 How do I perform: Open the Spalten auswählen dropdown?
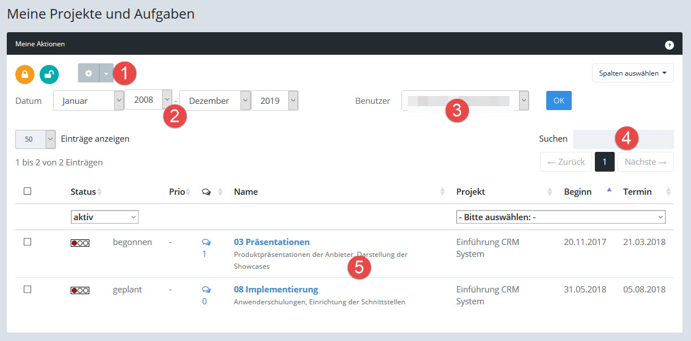coord(632,73)
